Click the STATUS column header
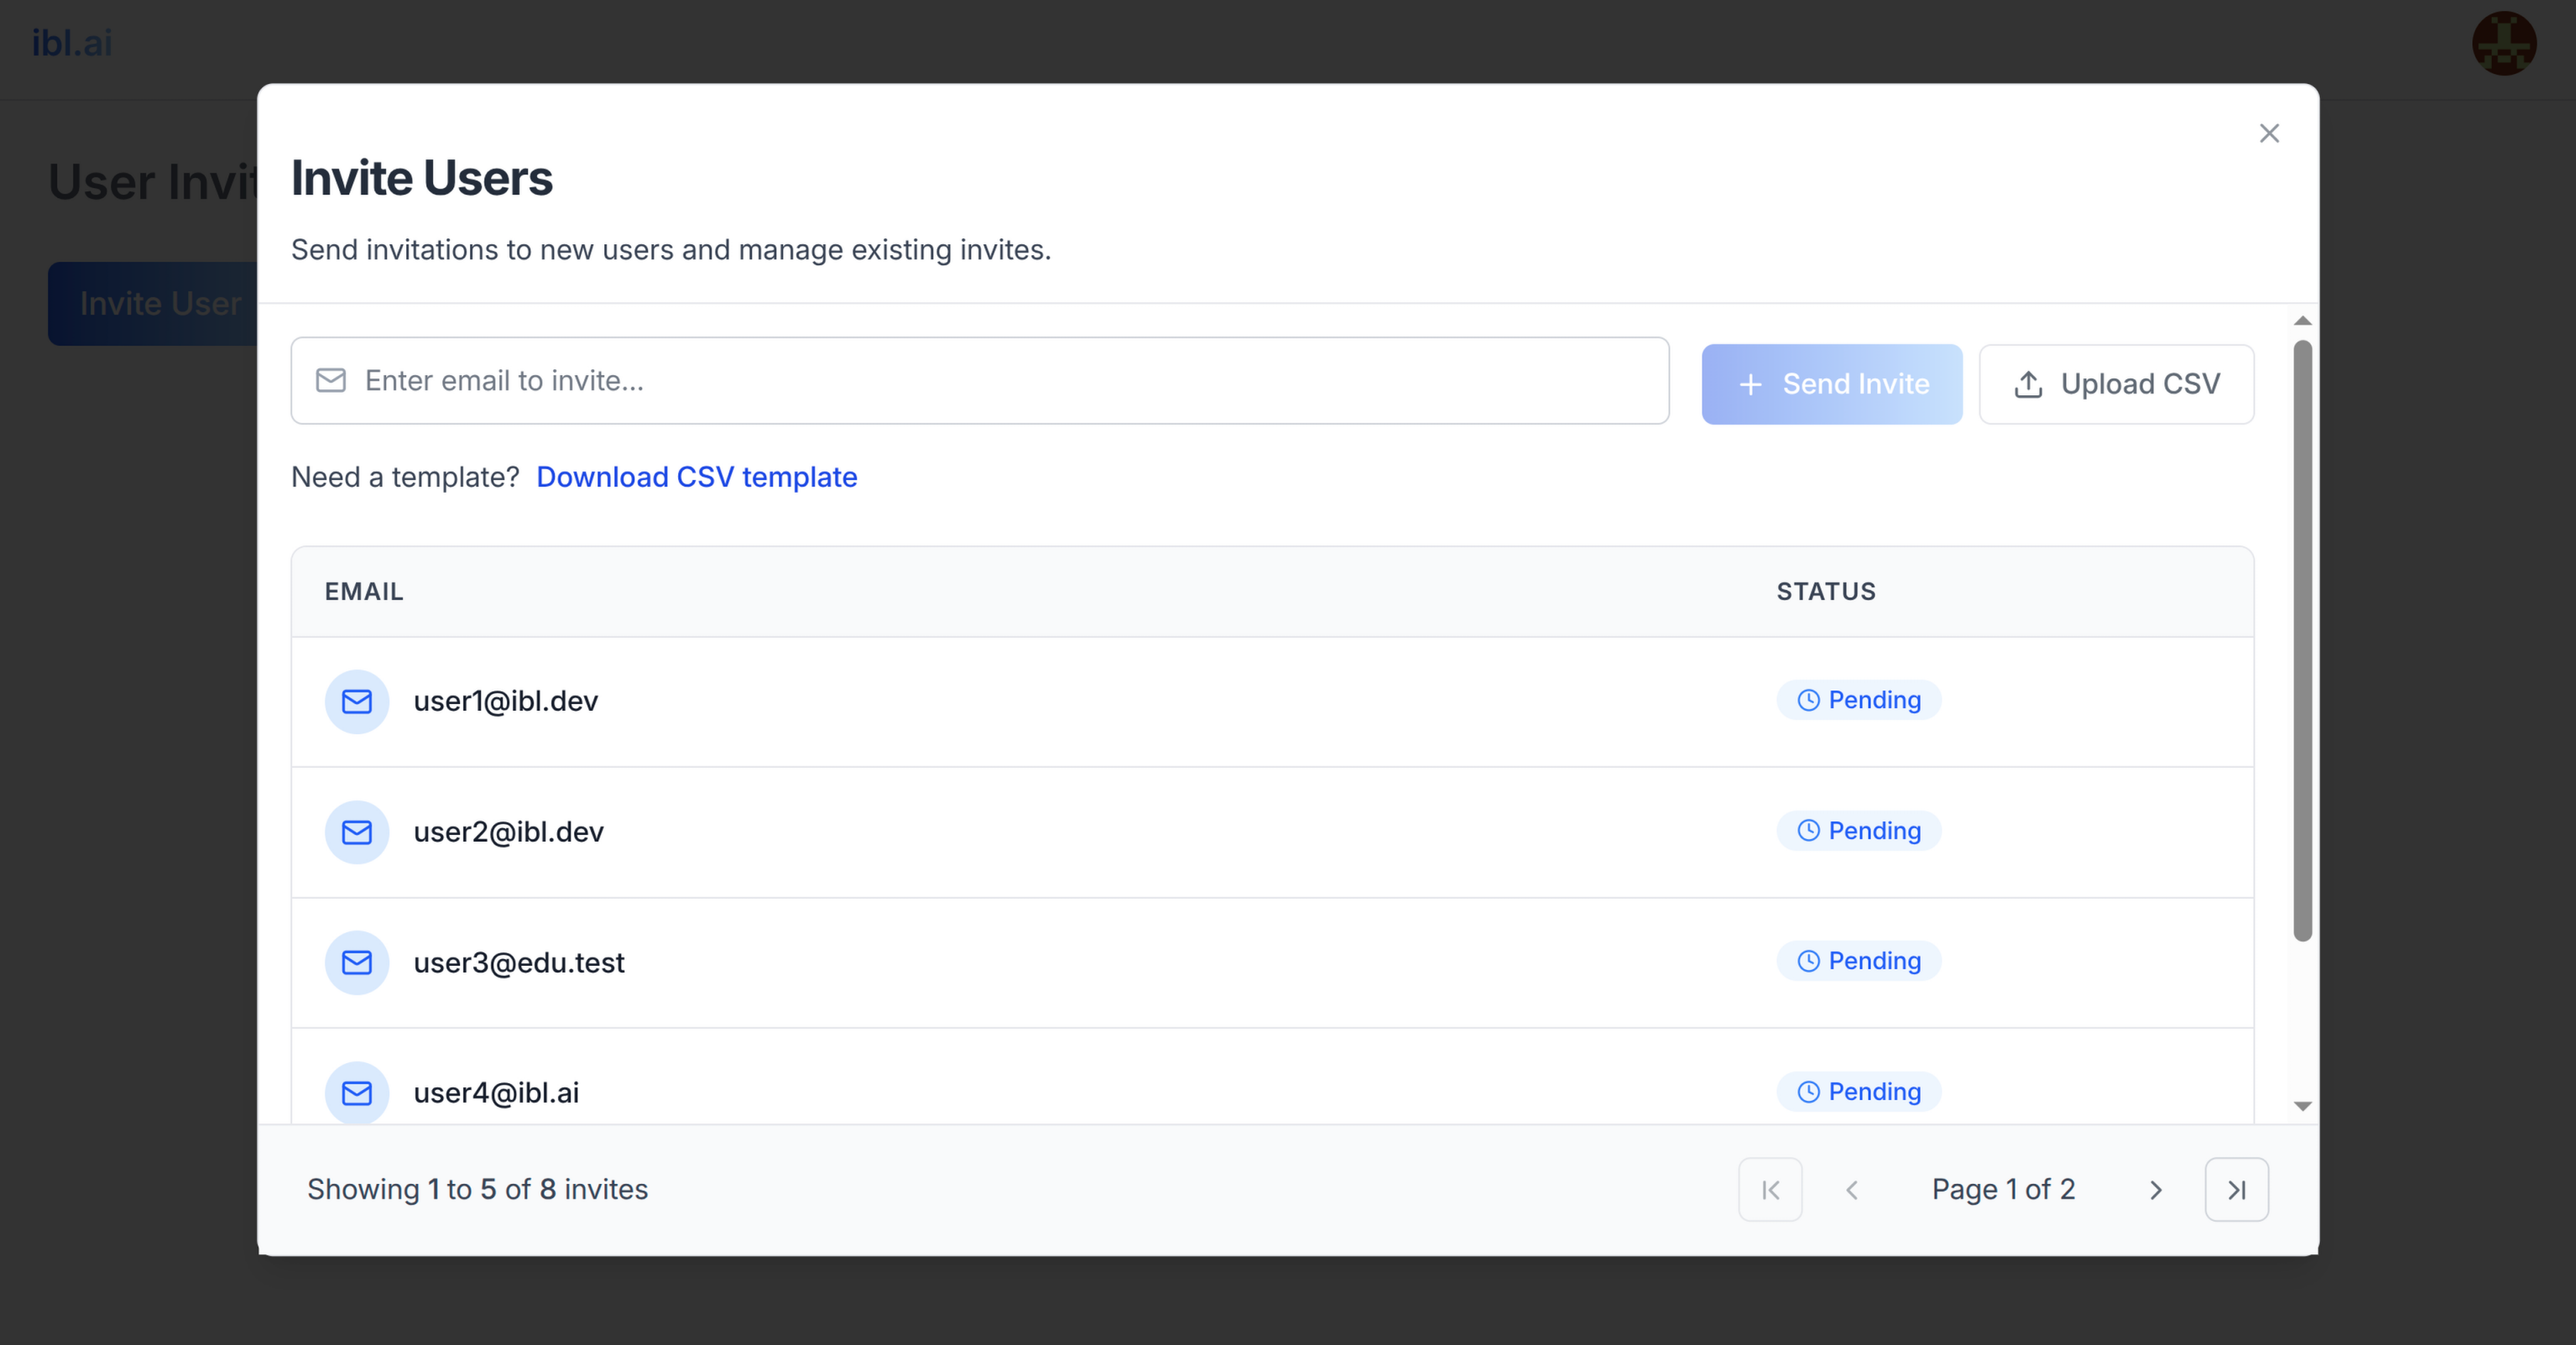This screenshot has width=2576, height=1345. pos(1826,592)
